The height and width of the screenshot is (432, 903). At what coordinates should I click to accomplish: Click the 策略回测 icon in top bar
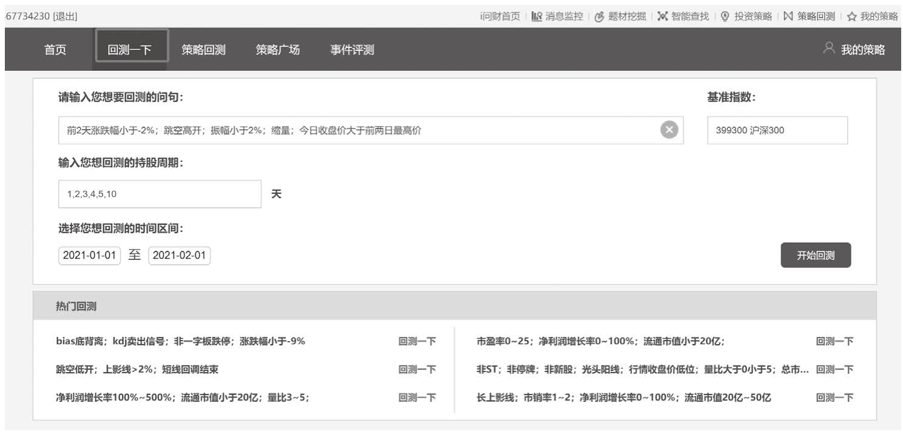pyautogui.click(x=788, y=16)
